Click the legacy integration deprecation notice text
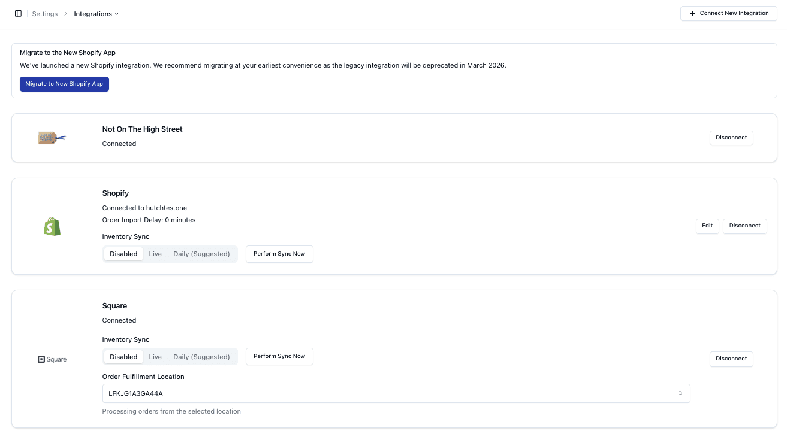 click(263, 65)
